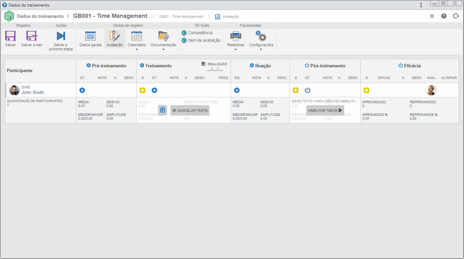
Task: Expand the Configurações dropdown arrow
Action: click(x=261, y=49)
